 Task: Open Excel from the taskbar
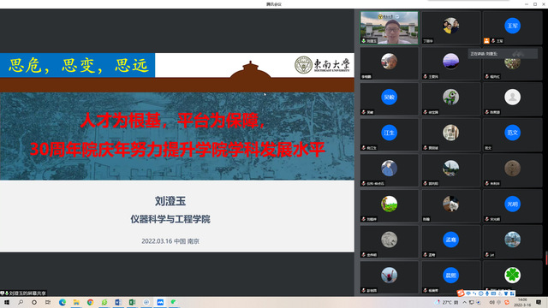pos(132,302)
